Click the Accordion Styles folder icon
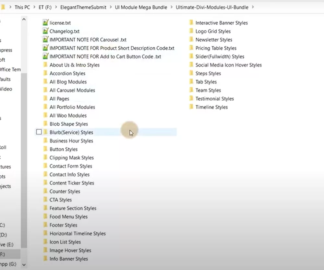The height and width of the screenshot is (270, 324). 45,73
